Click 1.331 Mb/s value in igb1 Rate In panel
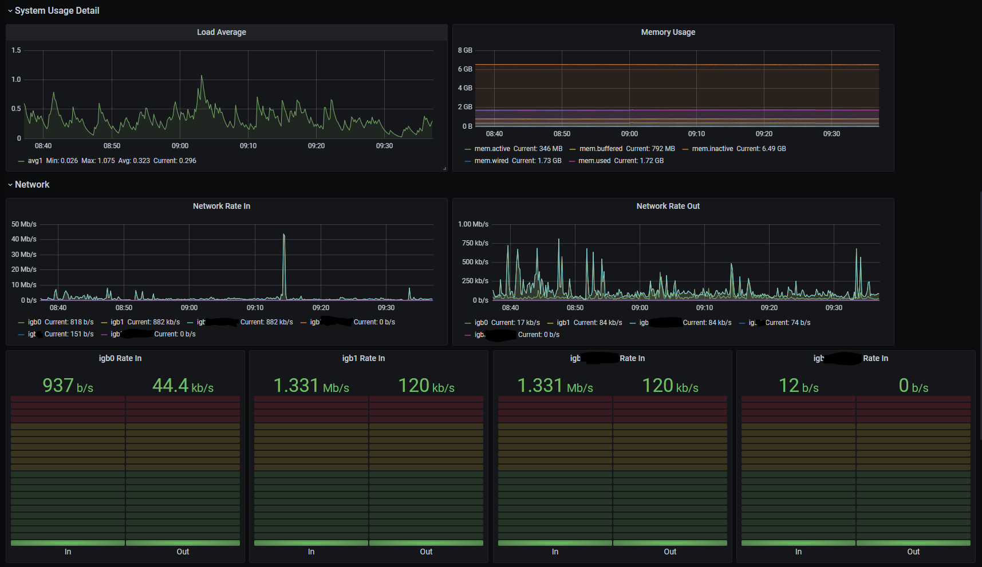 [311, 386]
